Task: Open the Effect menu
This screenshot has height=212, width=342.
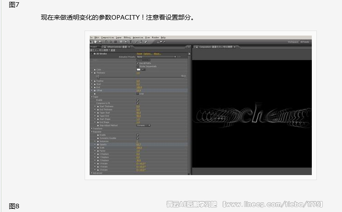Action: [127, 37]
